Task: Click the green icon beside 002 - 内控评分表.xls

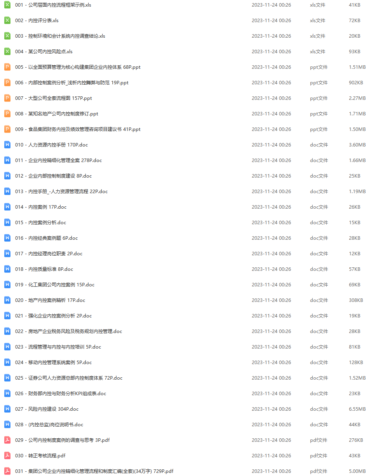Action: click(x=7, y=21)
